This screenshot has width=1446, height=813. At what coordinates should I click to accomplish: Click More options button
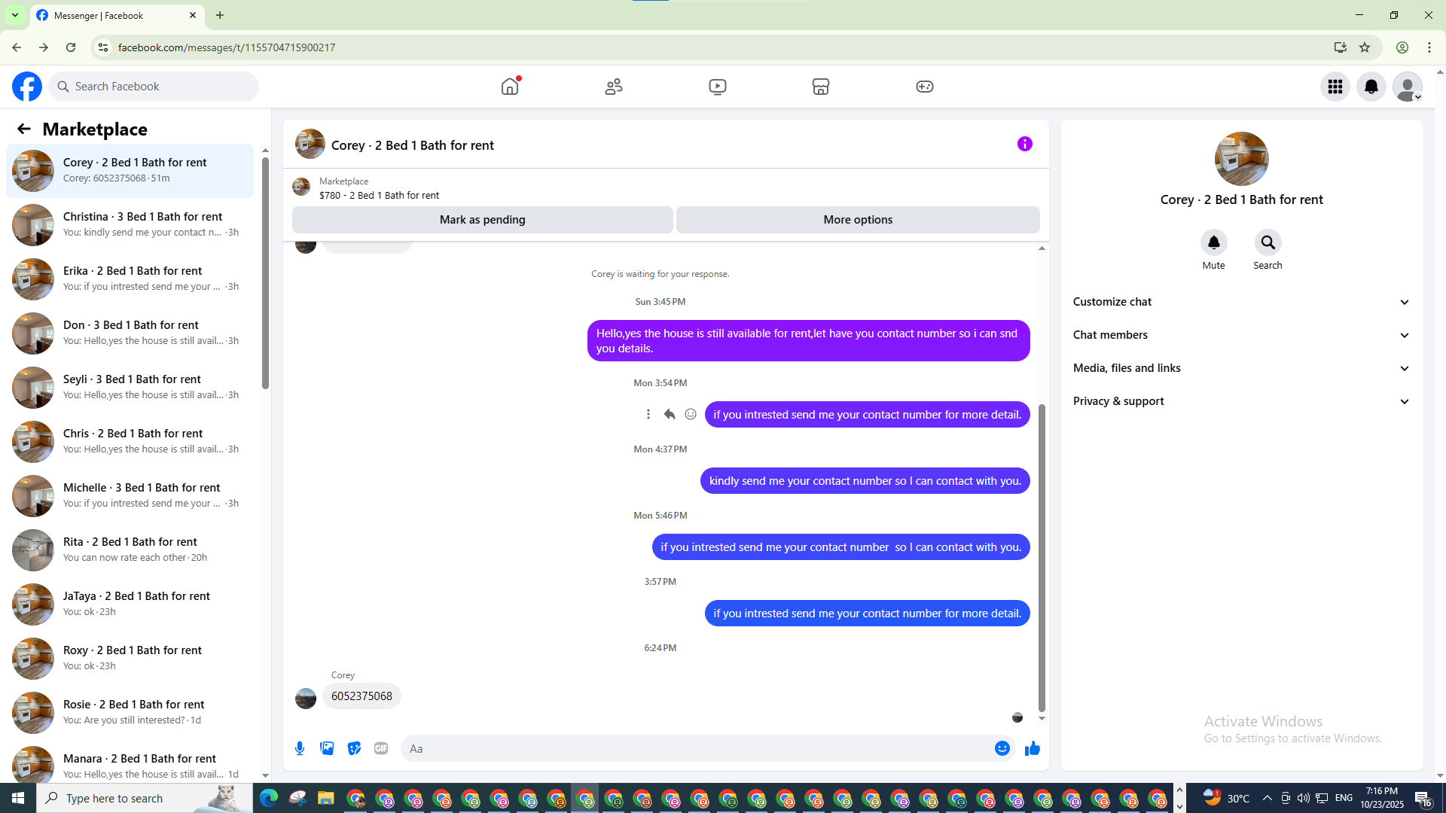pos(857,220)
